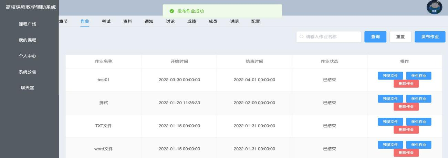Switch to the 资料 tab

point(127,21)
